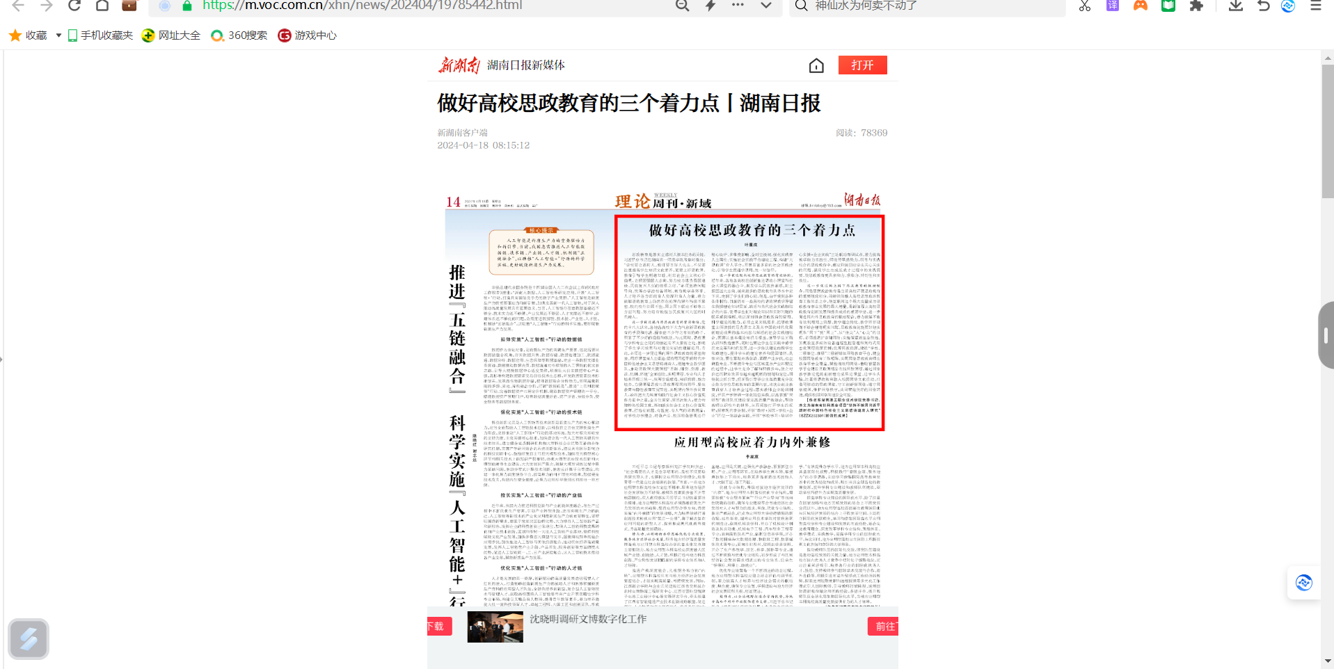This screenshot has width=1334, height=669.
Task: Open the 游戏中心 bookmark
Action: 307,35
